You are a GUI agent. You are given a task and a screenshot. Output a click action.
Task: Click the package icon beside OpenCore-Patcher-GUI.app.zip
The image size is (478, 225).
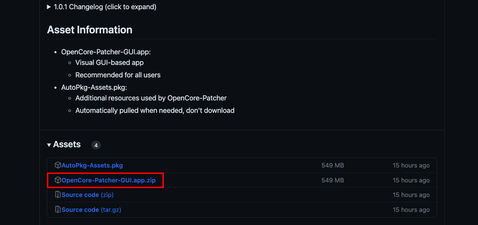[x=58, y=180]
